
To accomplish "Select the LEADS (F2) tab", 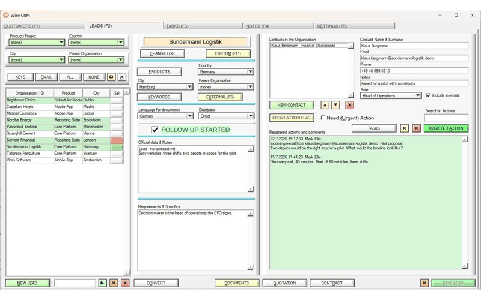I will point(124,26).
